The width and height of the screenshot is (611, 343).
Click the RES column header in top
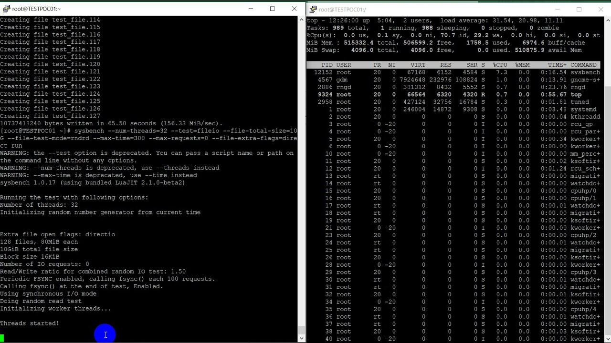pos(446,65)
